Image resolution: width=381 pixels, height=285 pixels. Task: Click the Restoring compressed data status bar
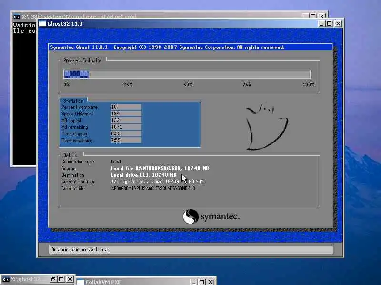[x=191, y=249]
